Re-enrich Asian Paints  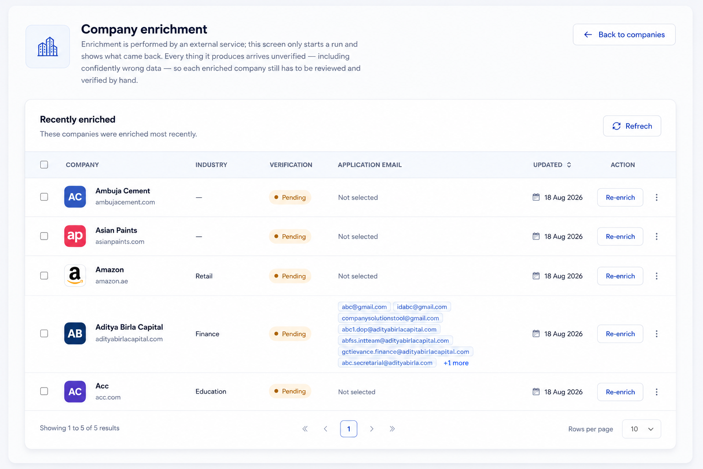(620, 236)
